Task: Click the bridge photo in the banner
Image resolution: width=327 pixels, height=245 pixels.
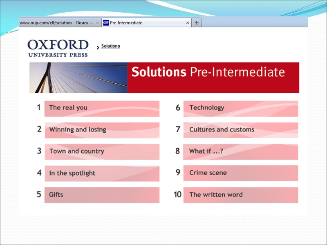Action: click(78, 78)
